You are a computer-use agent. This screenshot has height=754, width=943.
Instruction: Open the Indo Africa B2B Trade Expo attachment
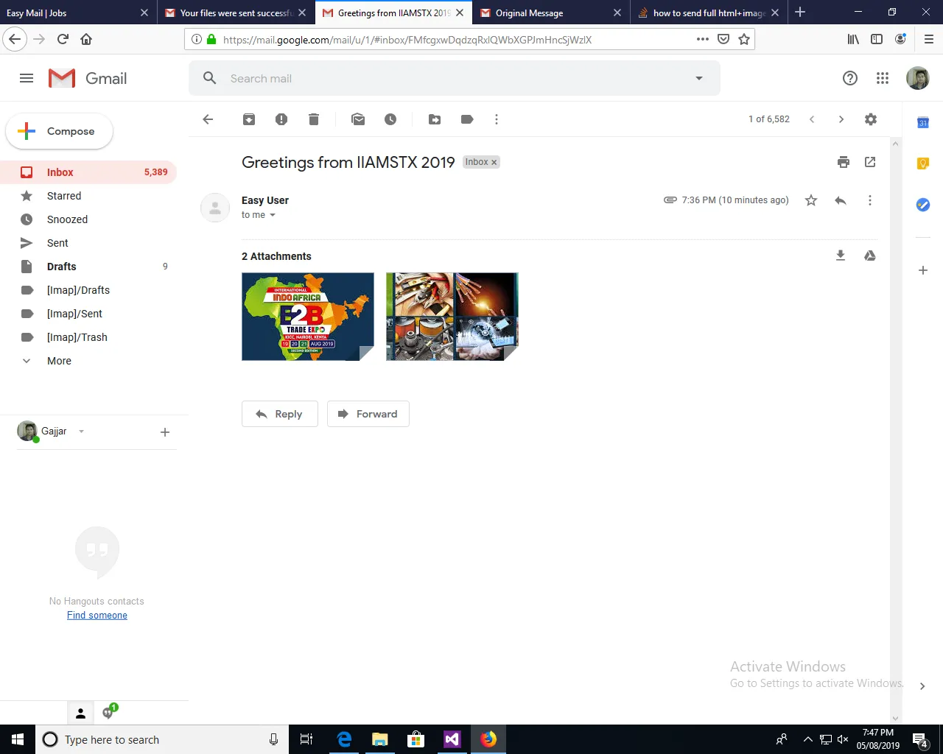point(308,317)
